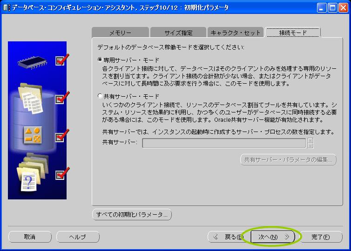Image resolution: width=351 pixels, height=251 pixels.
Task: Toggle checkbox beside question mark folders
Action: [x=60, y=174]
